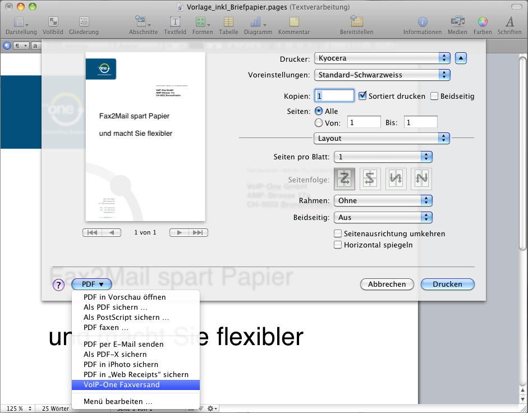Click the Bereitstellen share icon

coord(356,21)
